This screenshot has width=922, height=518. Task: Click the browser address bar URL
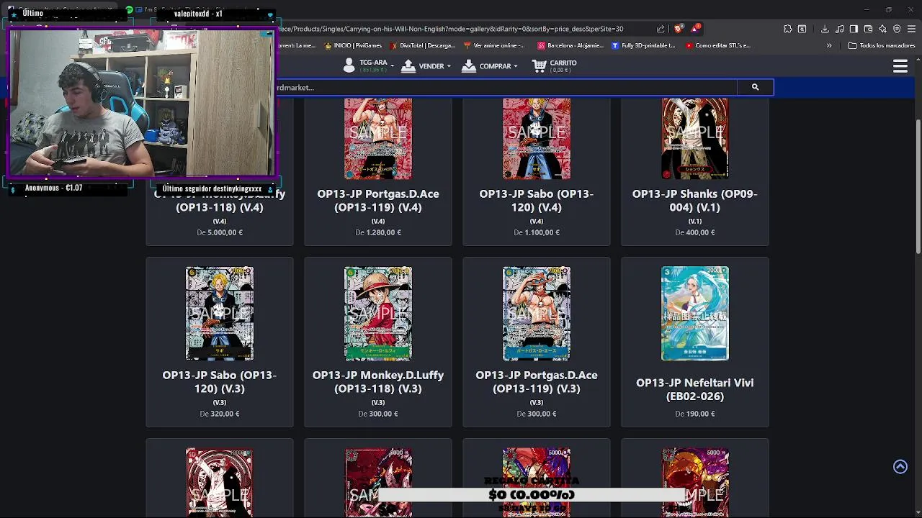coord(450,29)
